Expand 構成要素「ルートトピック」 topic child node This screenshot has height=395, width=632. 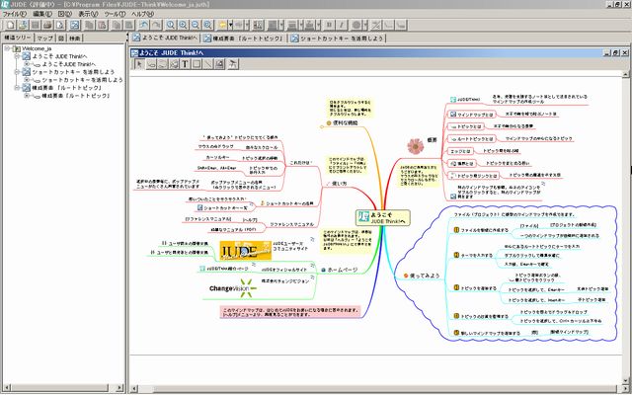pyautogui.click(x=27, y=96)
